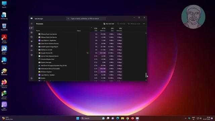The width and height of the screenshot is (215, 121).
Task: Open the Performance page from sidebar
Action: point(32,33)
